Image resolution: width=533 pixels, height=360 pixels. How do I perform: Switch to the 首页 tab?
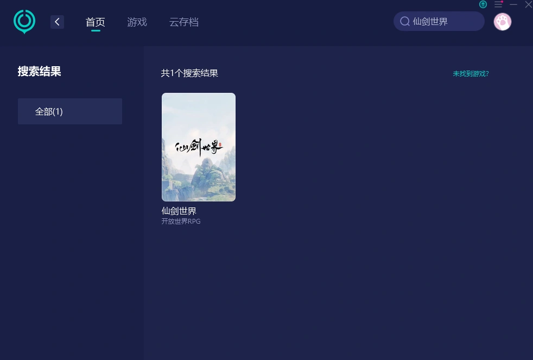coord(96,22)
